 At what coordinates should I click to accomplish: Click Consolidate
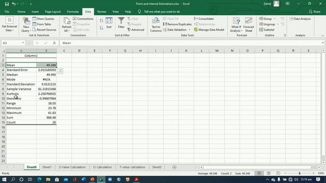click(204, 19)
